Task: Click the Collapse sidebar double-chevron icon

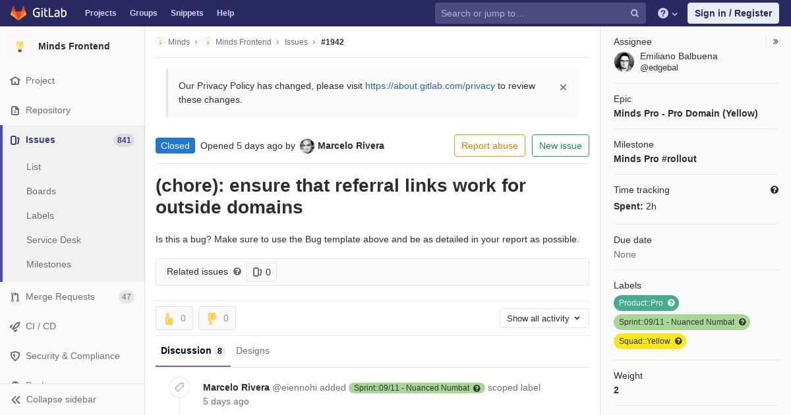Action: (x=16, y=399)
